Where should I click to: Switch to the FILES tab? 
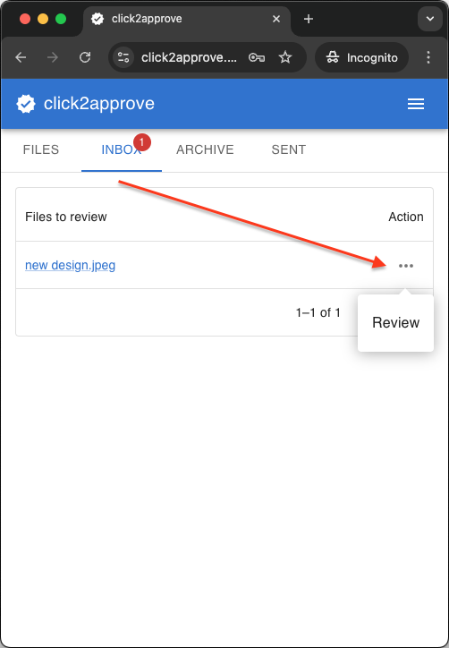41,149
